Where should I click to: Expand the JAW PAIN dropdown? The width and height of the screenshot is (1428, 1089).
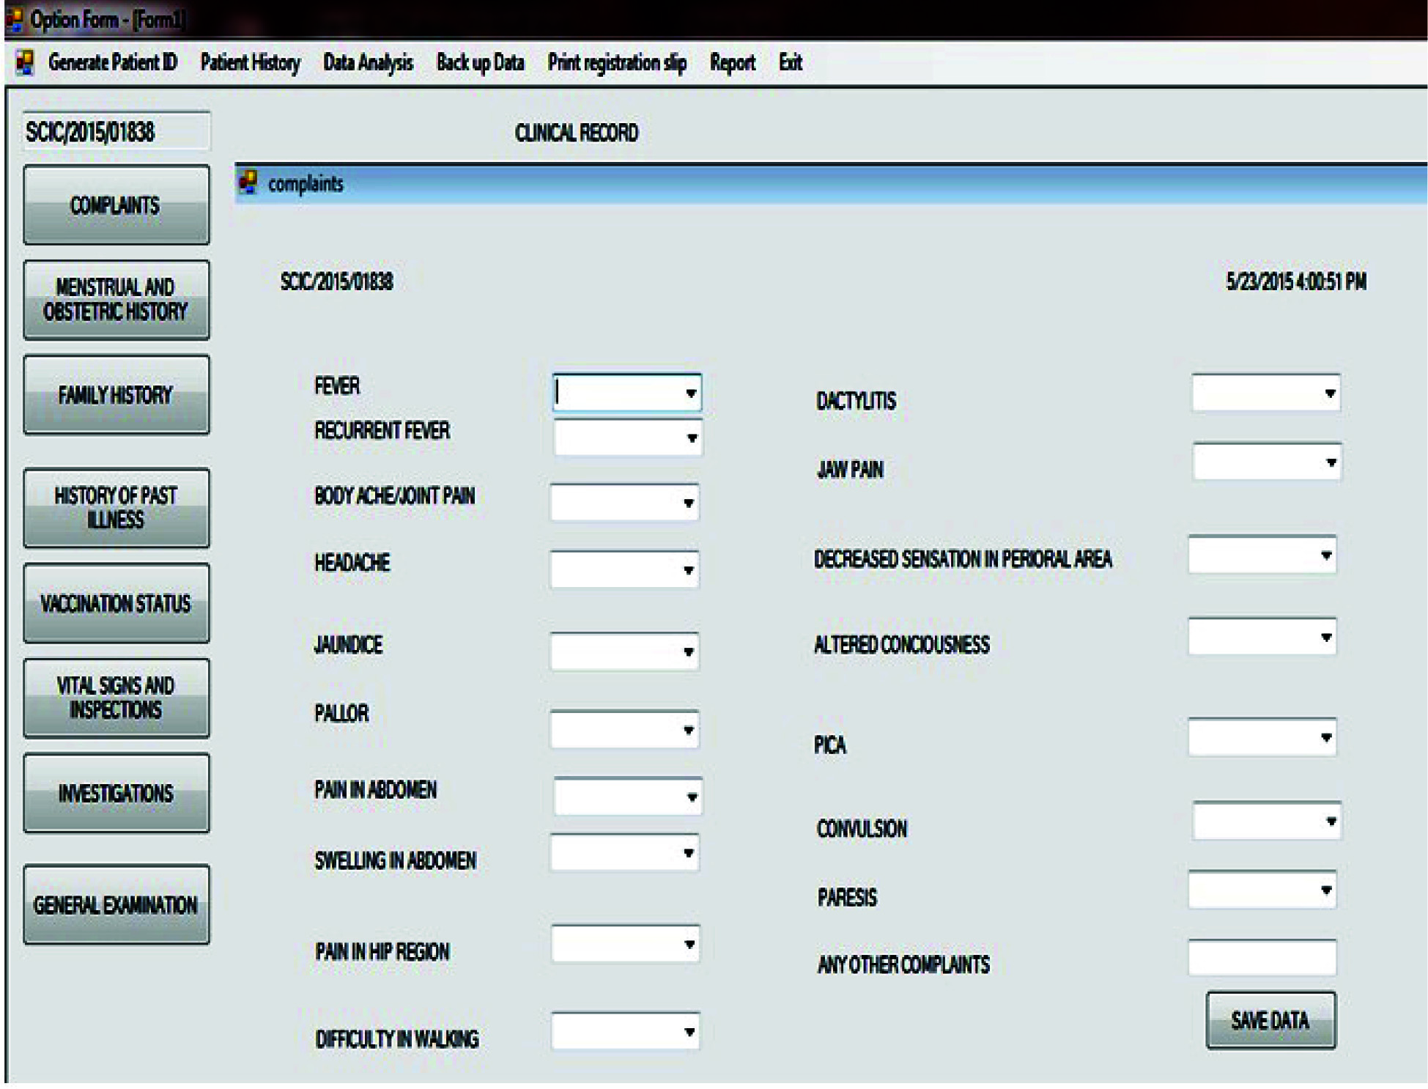coord(1331,462)
